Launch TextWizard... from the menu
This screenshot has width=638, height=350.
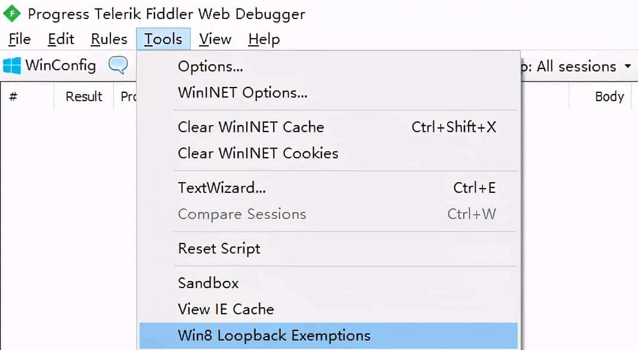tap(222, 188)
